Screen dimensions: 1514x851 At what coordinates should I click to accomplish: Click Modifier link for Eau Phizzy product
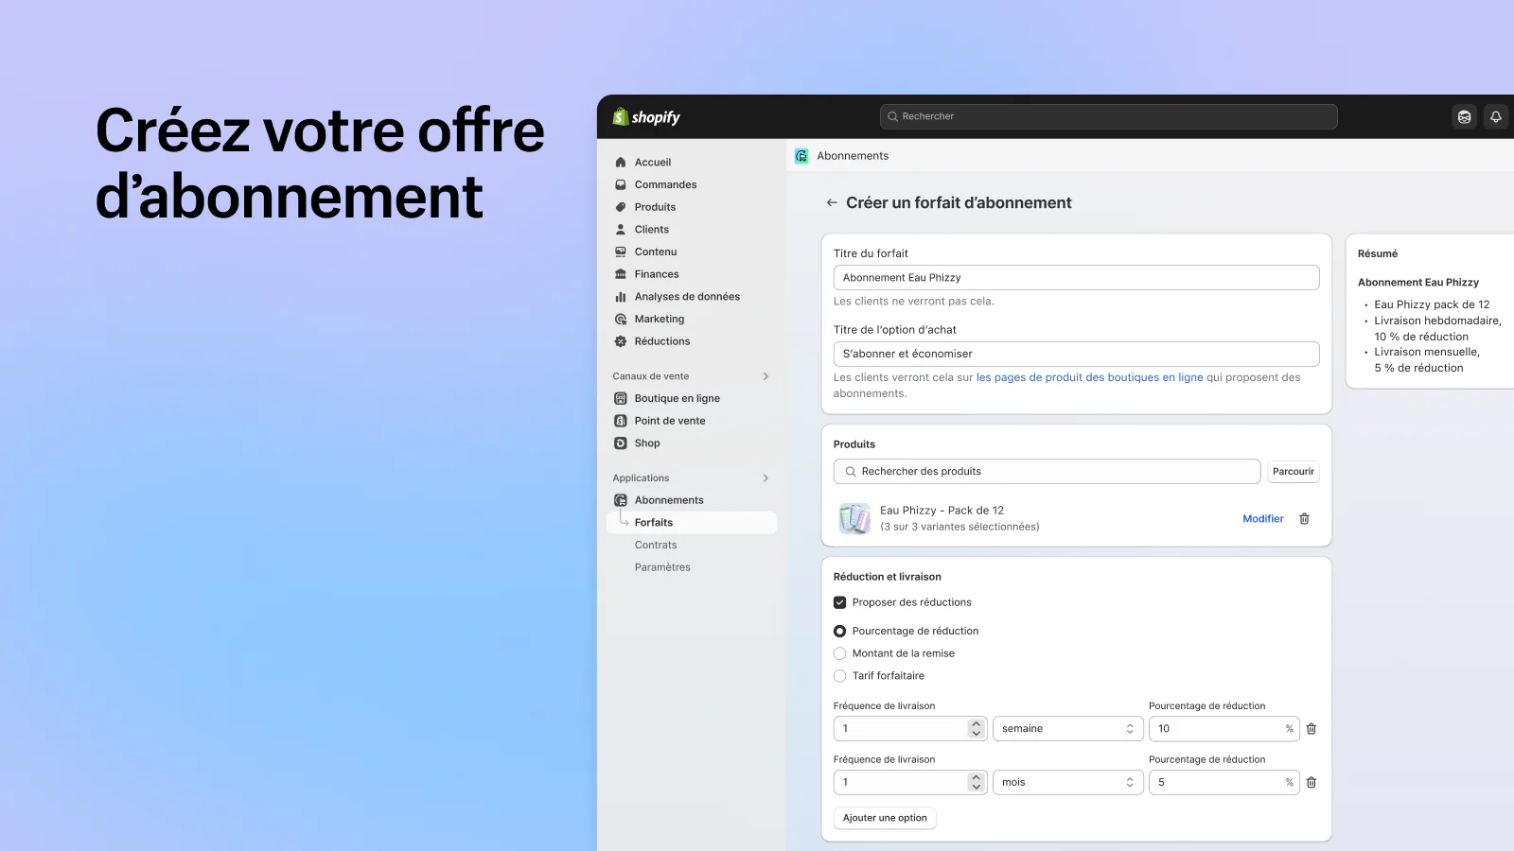click(x=1263, y=519)
